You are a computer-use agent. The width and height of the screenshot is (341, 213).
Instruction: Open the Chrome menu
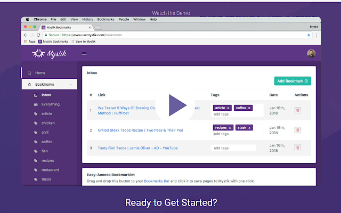pos(40,19)
